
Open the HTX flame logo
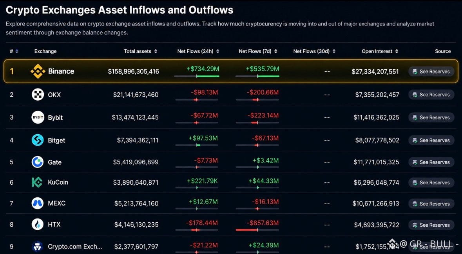tap(38, 225)
